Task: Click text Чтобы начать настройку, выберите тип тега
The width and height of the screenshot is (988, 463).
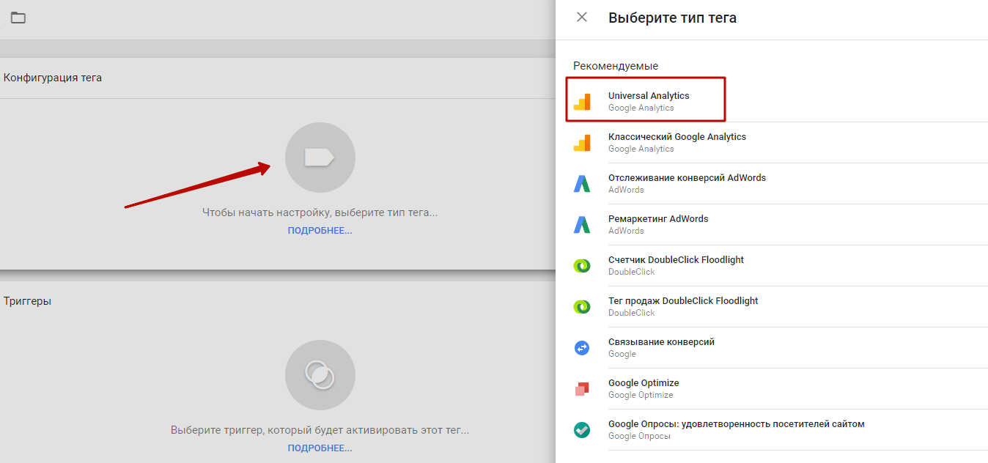Action: click(x=320, y=212)
